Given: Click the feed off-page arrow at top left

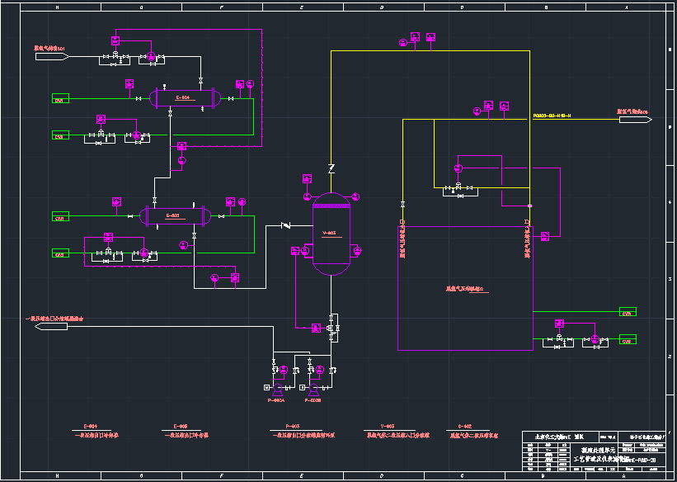Looking at the screenshot, I should point(52,57).
